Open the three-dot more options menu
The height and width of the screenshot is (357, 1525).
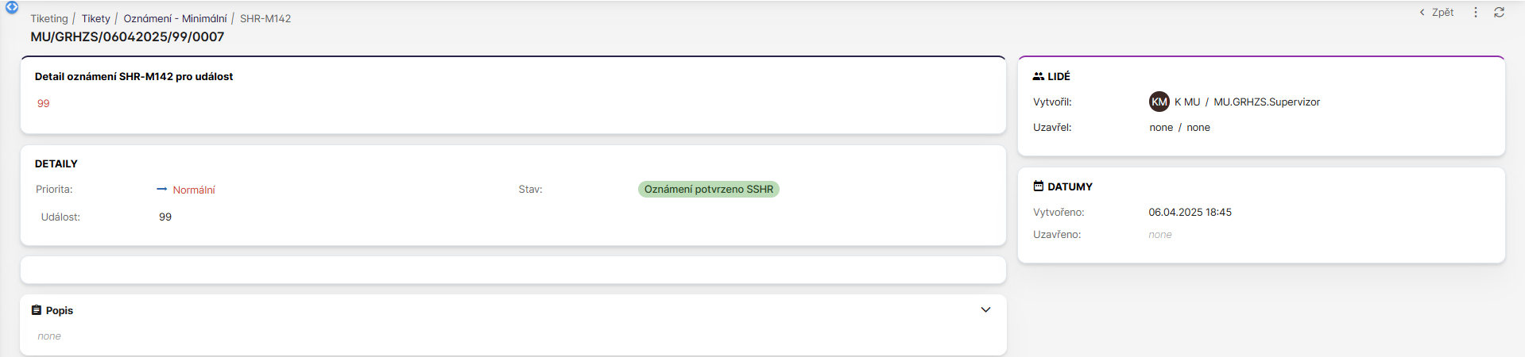pos(1476,13)
